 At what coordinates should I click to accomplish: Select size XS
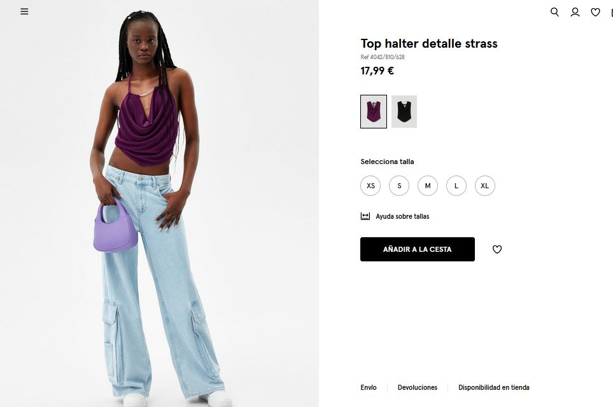pos(370,186)
